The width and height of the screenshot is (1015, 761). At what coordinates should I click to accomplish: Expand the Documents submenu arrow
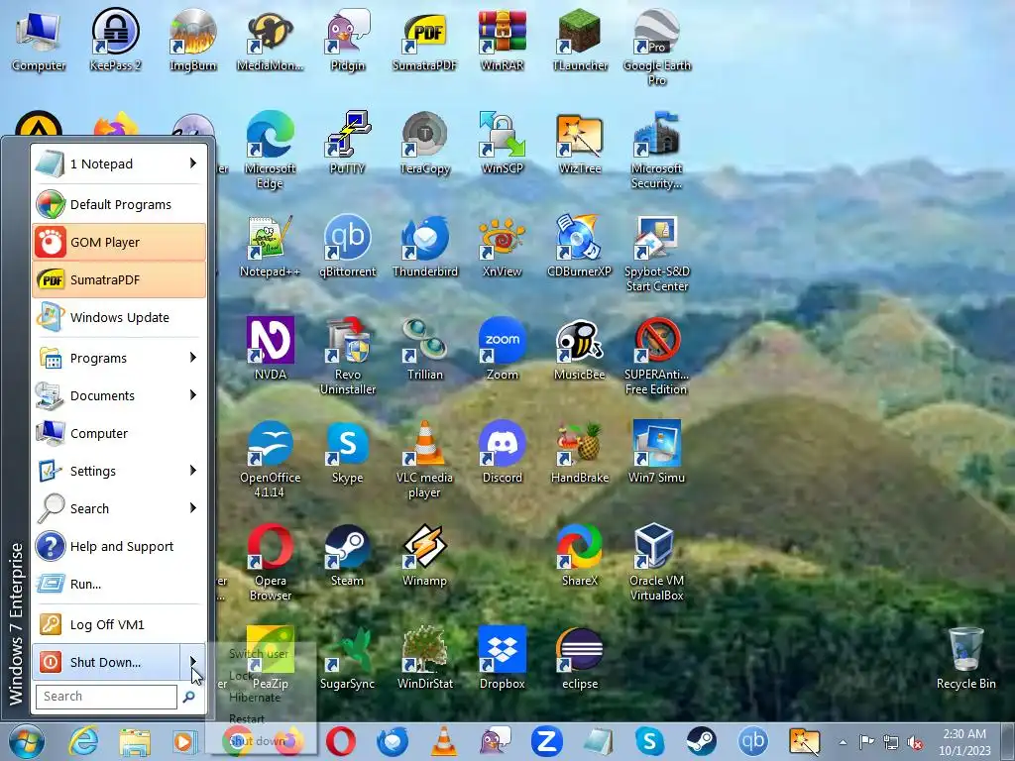[193, 394]
